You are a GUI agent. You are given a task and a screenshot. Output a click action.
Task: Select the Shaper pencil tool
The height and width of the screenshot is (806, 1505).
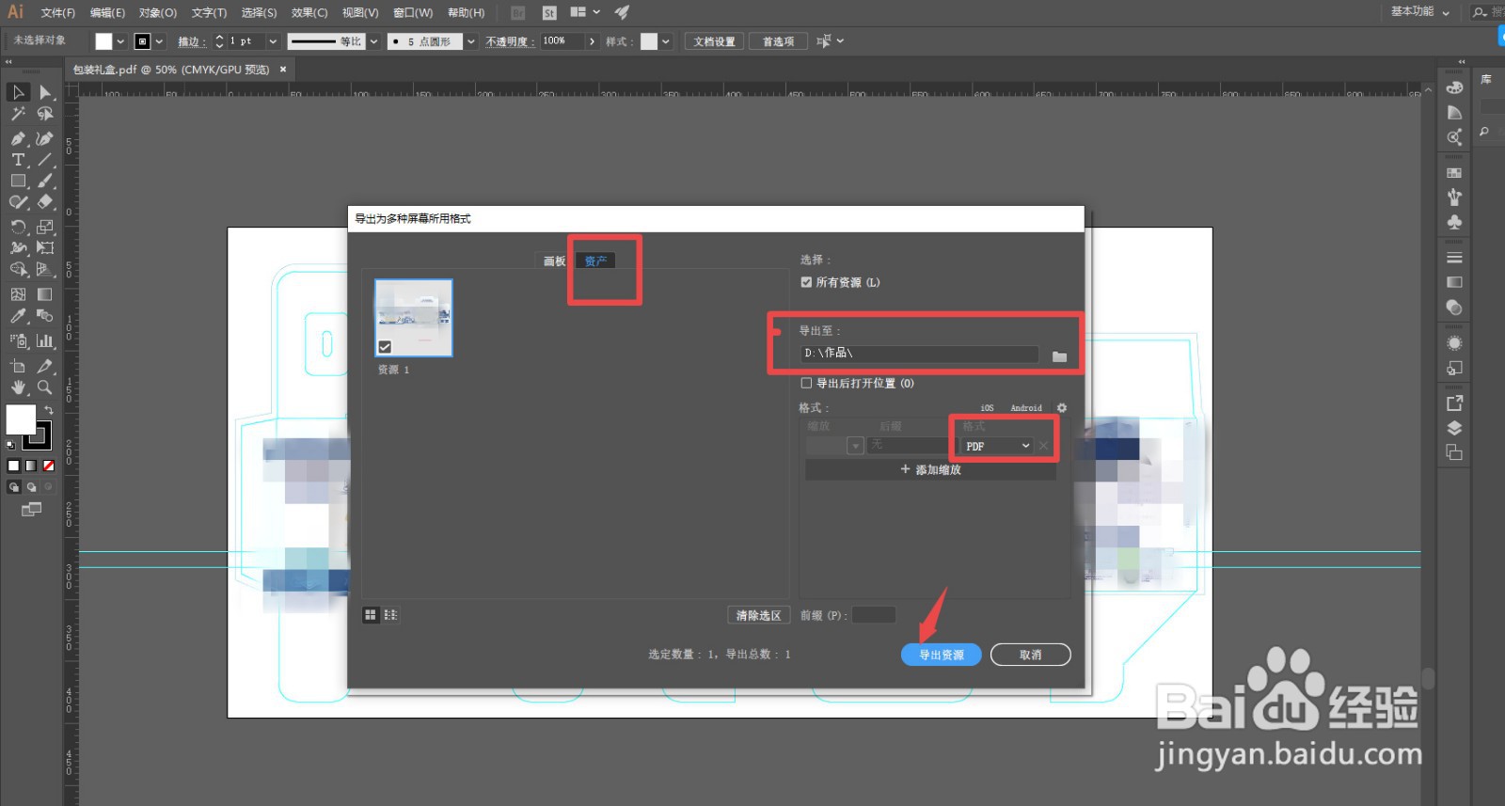[18, 201]
